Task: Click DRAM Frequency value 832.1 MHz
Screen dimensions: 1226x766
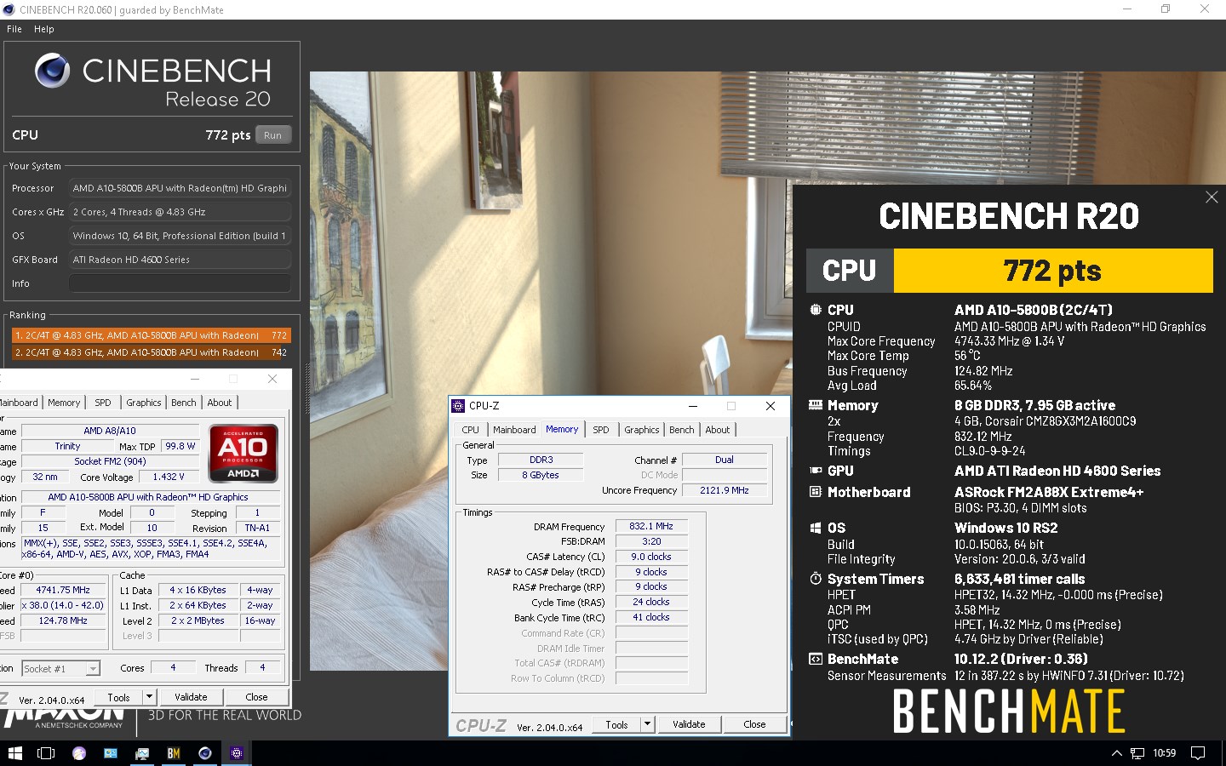Action: [651, 526]
